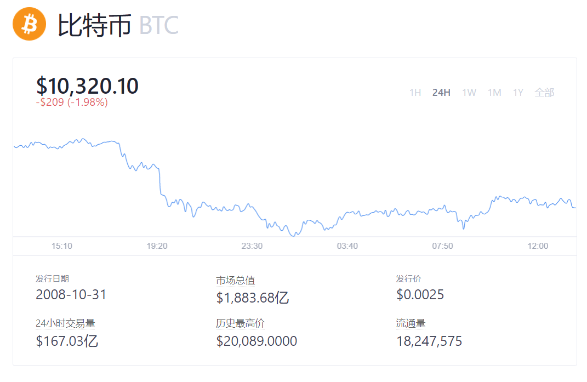Screen dimensions: 587x382
Task: Click the 19:20 time axis marker
Action: coord(157,246)
